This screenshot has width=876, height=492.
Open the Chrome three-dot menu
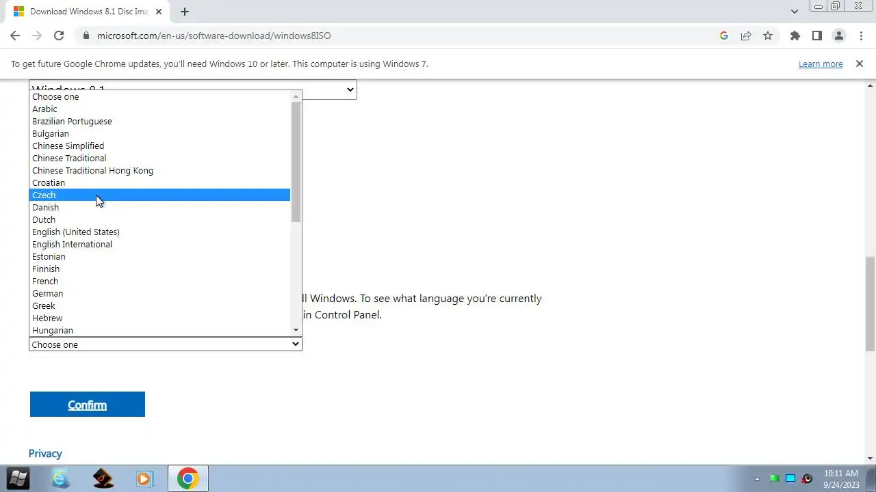pos(861,36)
